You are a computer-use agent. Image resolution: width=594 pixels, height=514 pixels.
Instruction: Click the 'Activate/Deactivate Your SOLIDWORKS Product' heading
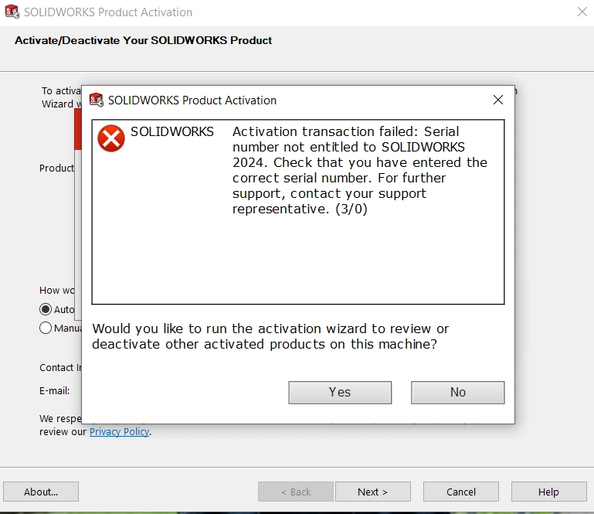[x=143, y=40]
